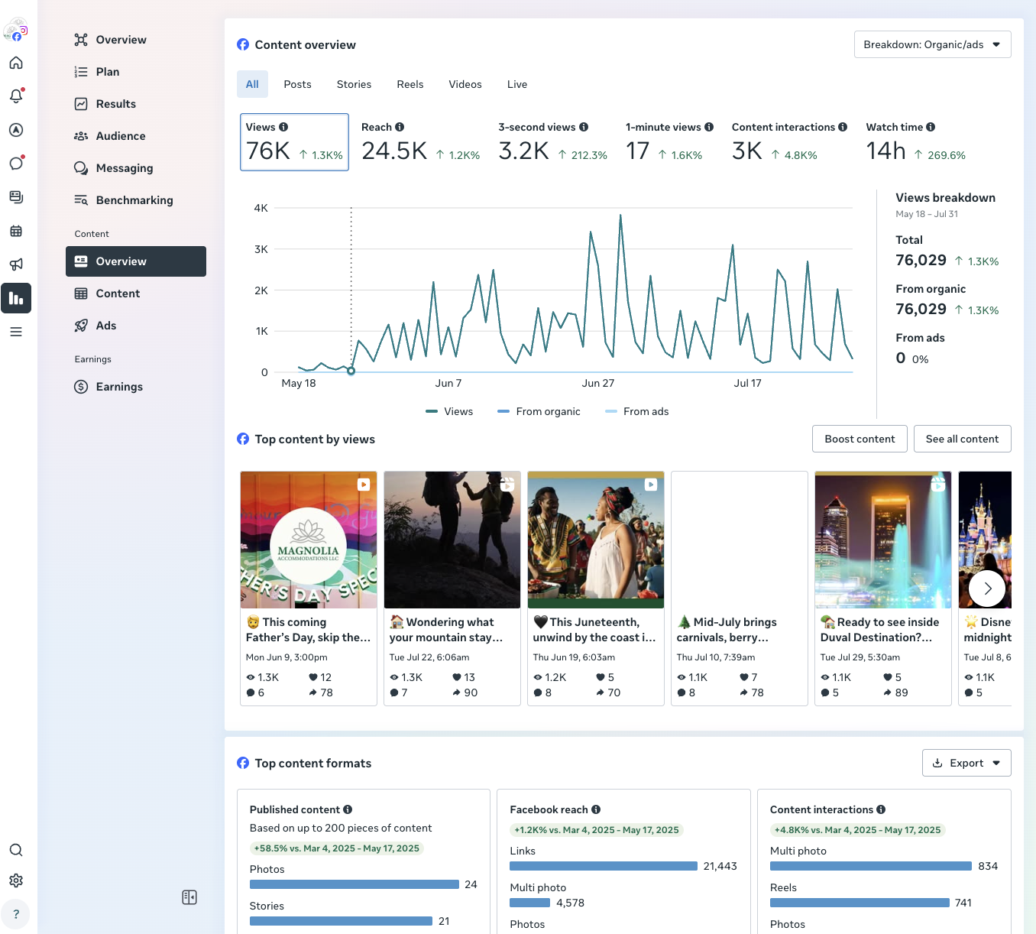Screen dimensions: 1036x934
Task: Click the search magnifier icon
Action: [x=16, y=850]
